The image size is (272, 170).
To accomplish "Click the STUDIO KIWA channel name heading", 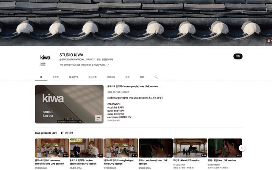I will 72,55.
